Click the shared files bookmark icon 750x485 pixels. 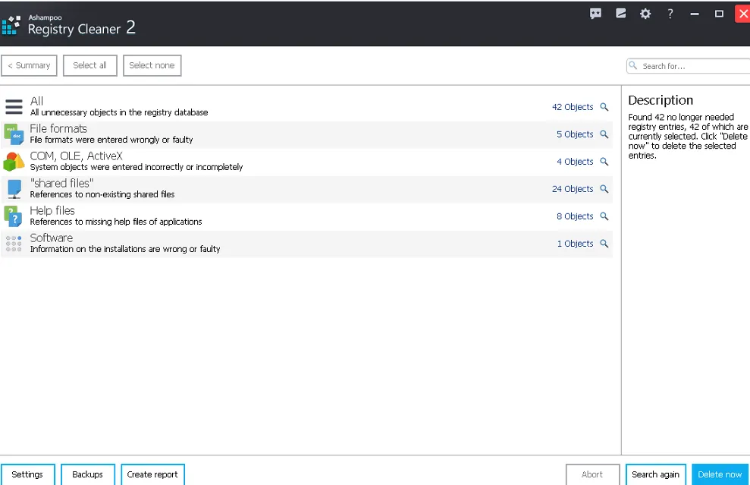pos(14,188)
